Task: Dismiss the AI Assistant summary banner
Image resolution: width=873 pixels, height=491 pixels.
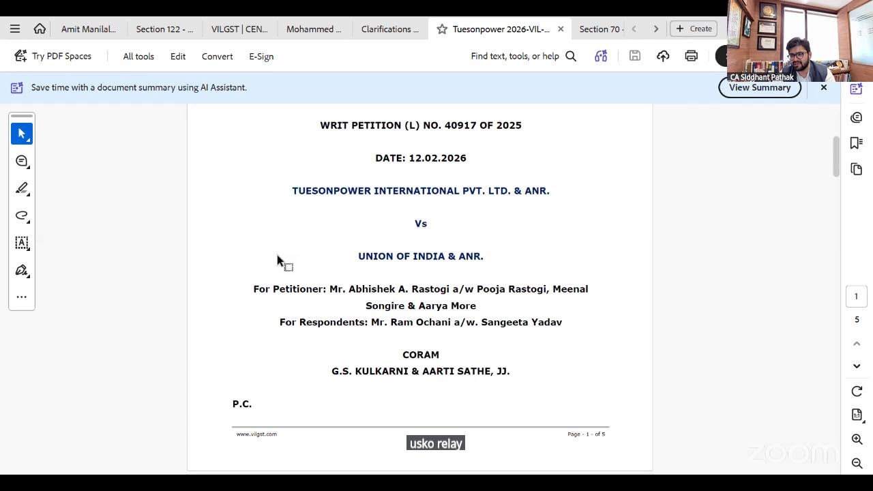Action: click(x=823, y=87)
